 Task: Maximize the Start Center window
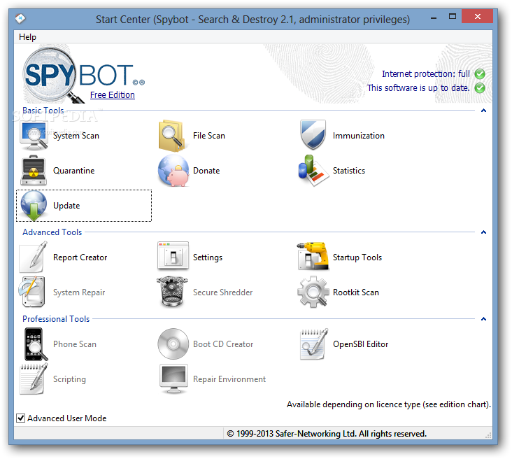(x=453, y=16)
